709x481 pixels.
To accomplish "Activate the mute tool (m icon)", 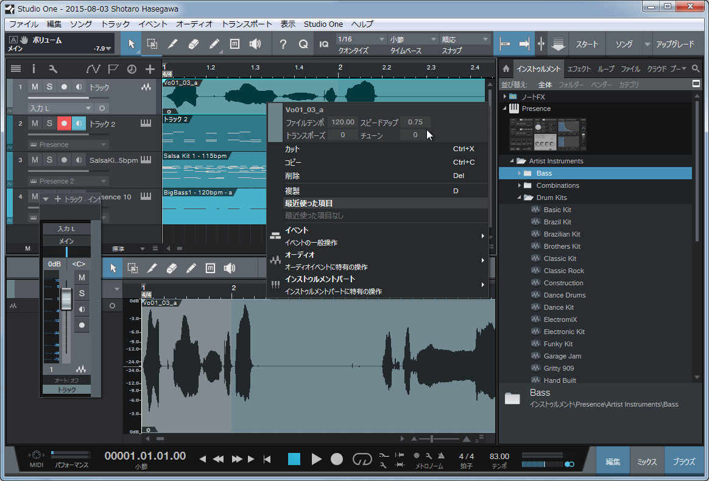I will [x=235, y=43].
